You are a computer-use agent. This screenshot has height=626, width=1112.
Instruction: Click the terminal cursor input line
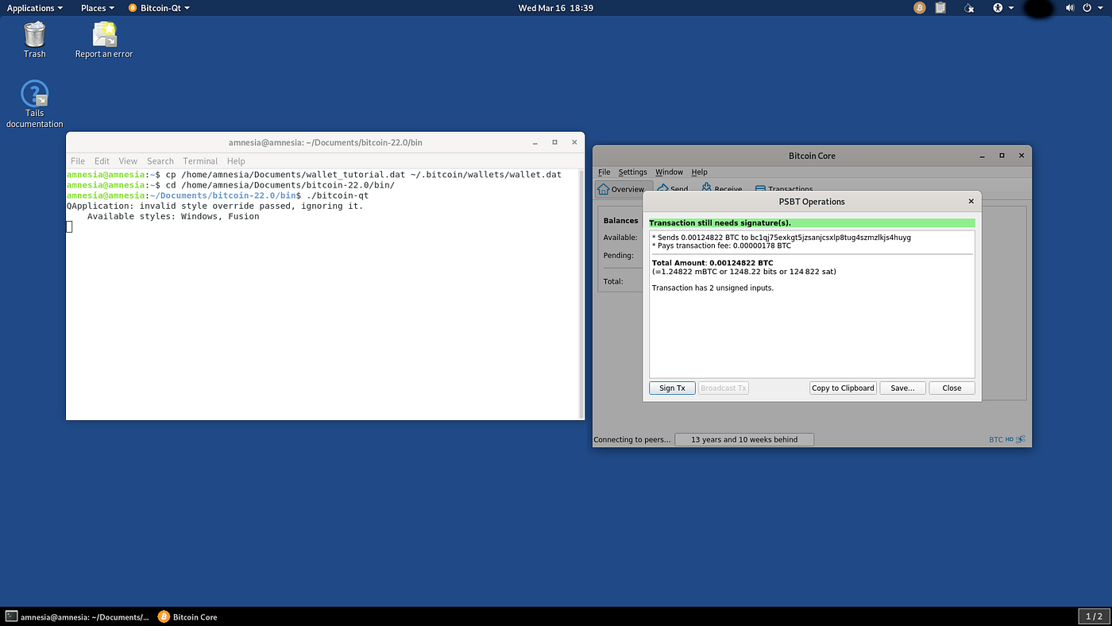pyautogui.click(x=69, y=226)
